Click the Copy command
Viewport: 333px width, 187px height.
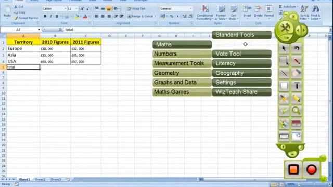[20, 12]
